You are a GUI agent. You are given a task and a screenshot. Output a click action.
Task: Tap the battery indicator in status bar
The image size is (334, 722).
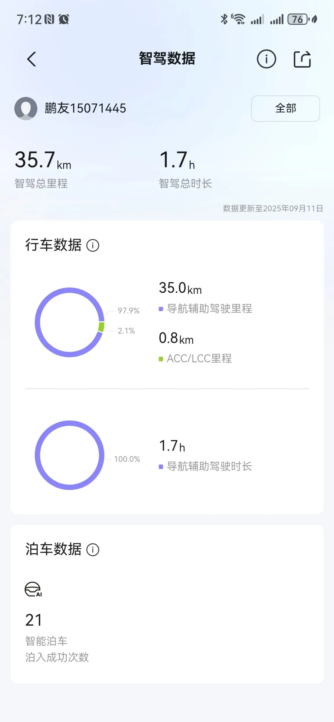click(x=298, y=19)
